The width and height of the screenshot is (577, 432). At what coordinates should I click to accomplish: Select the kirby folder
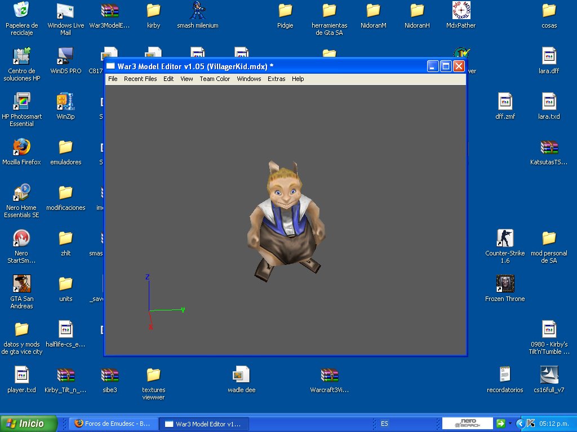153,15
